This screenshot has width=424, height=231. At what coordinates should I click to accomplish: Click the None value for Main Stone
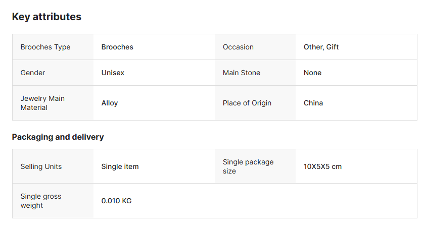313,73
